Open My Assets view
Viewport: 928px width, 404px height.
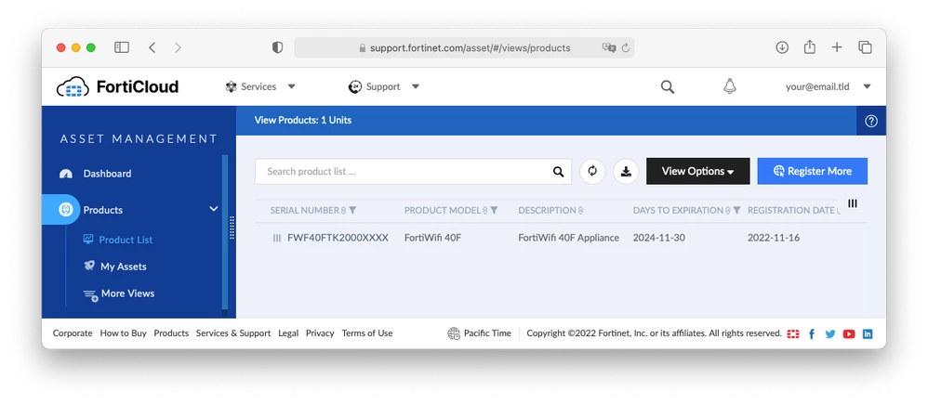pyautogui.click(x=123, y=267)
